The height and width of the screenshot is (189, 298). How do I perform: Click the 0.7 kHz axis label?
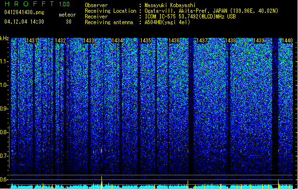[x=4, y=156]
